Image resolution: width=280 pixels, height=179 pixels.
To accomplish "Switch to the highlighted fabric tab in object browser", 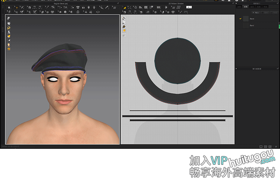I will tap(245, 7).
